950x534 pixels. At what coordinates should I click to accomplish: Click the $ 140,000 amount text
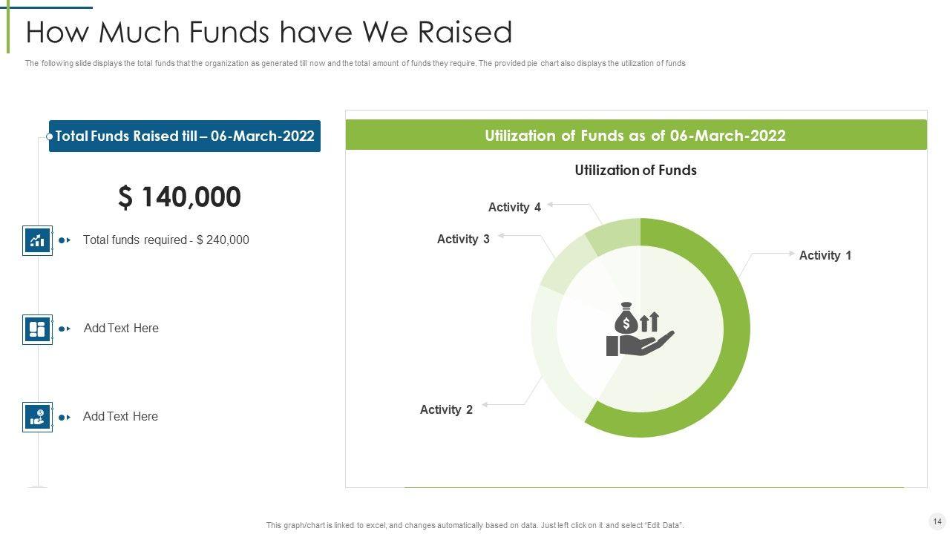[180, 197]
